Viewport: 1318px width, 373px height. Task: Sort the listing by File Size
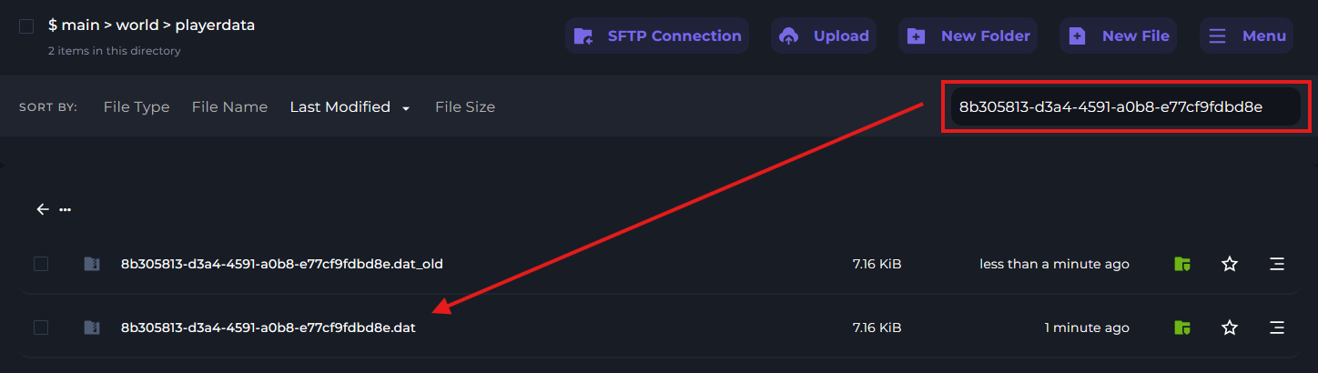(465, 107)
